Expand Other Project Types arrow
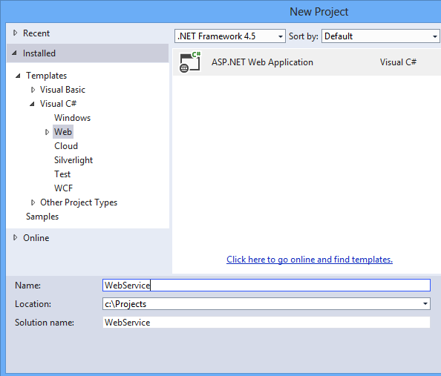Viewport: 441px width, 376px height. click(x=33, y=202)
